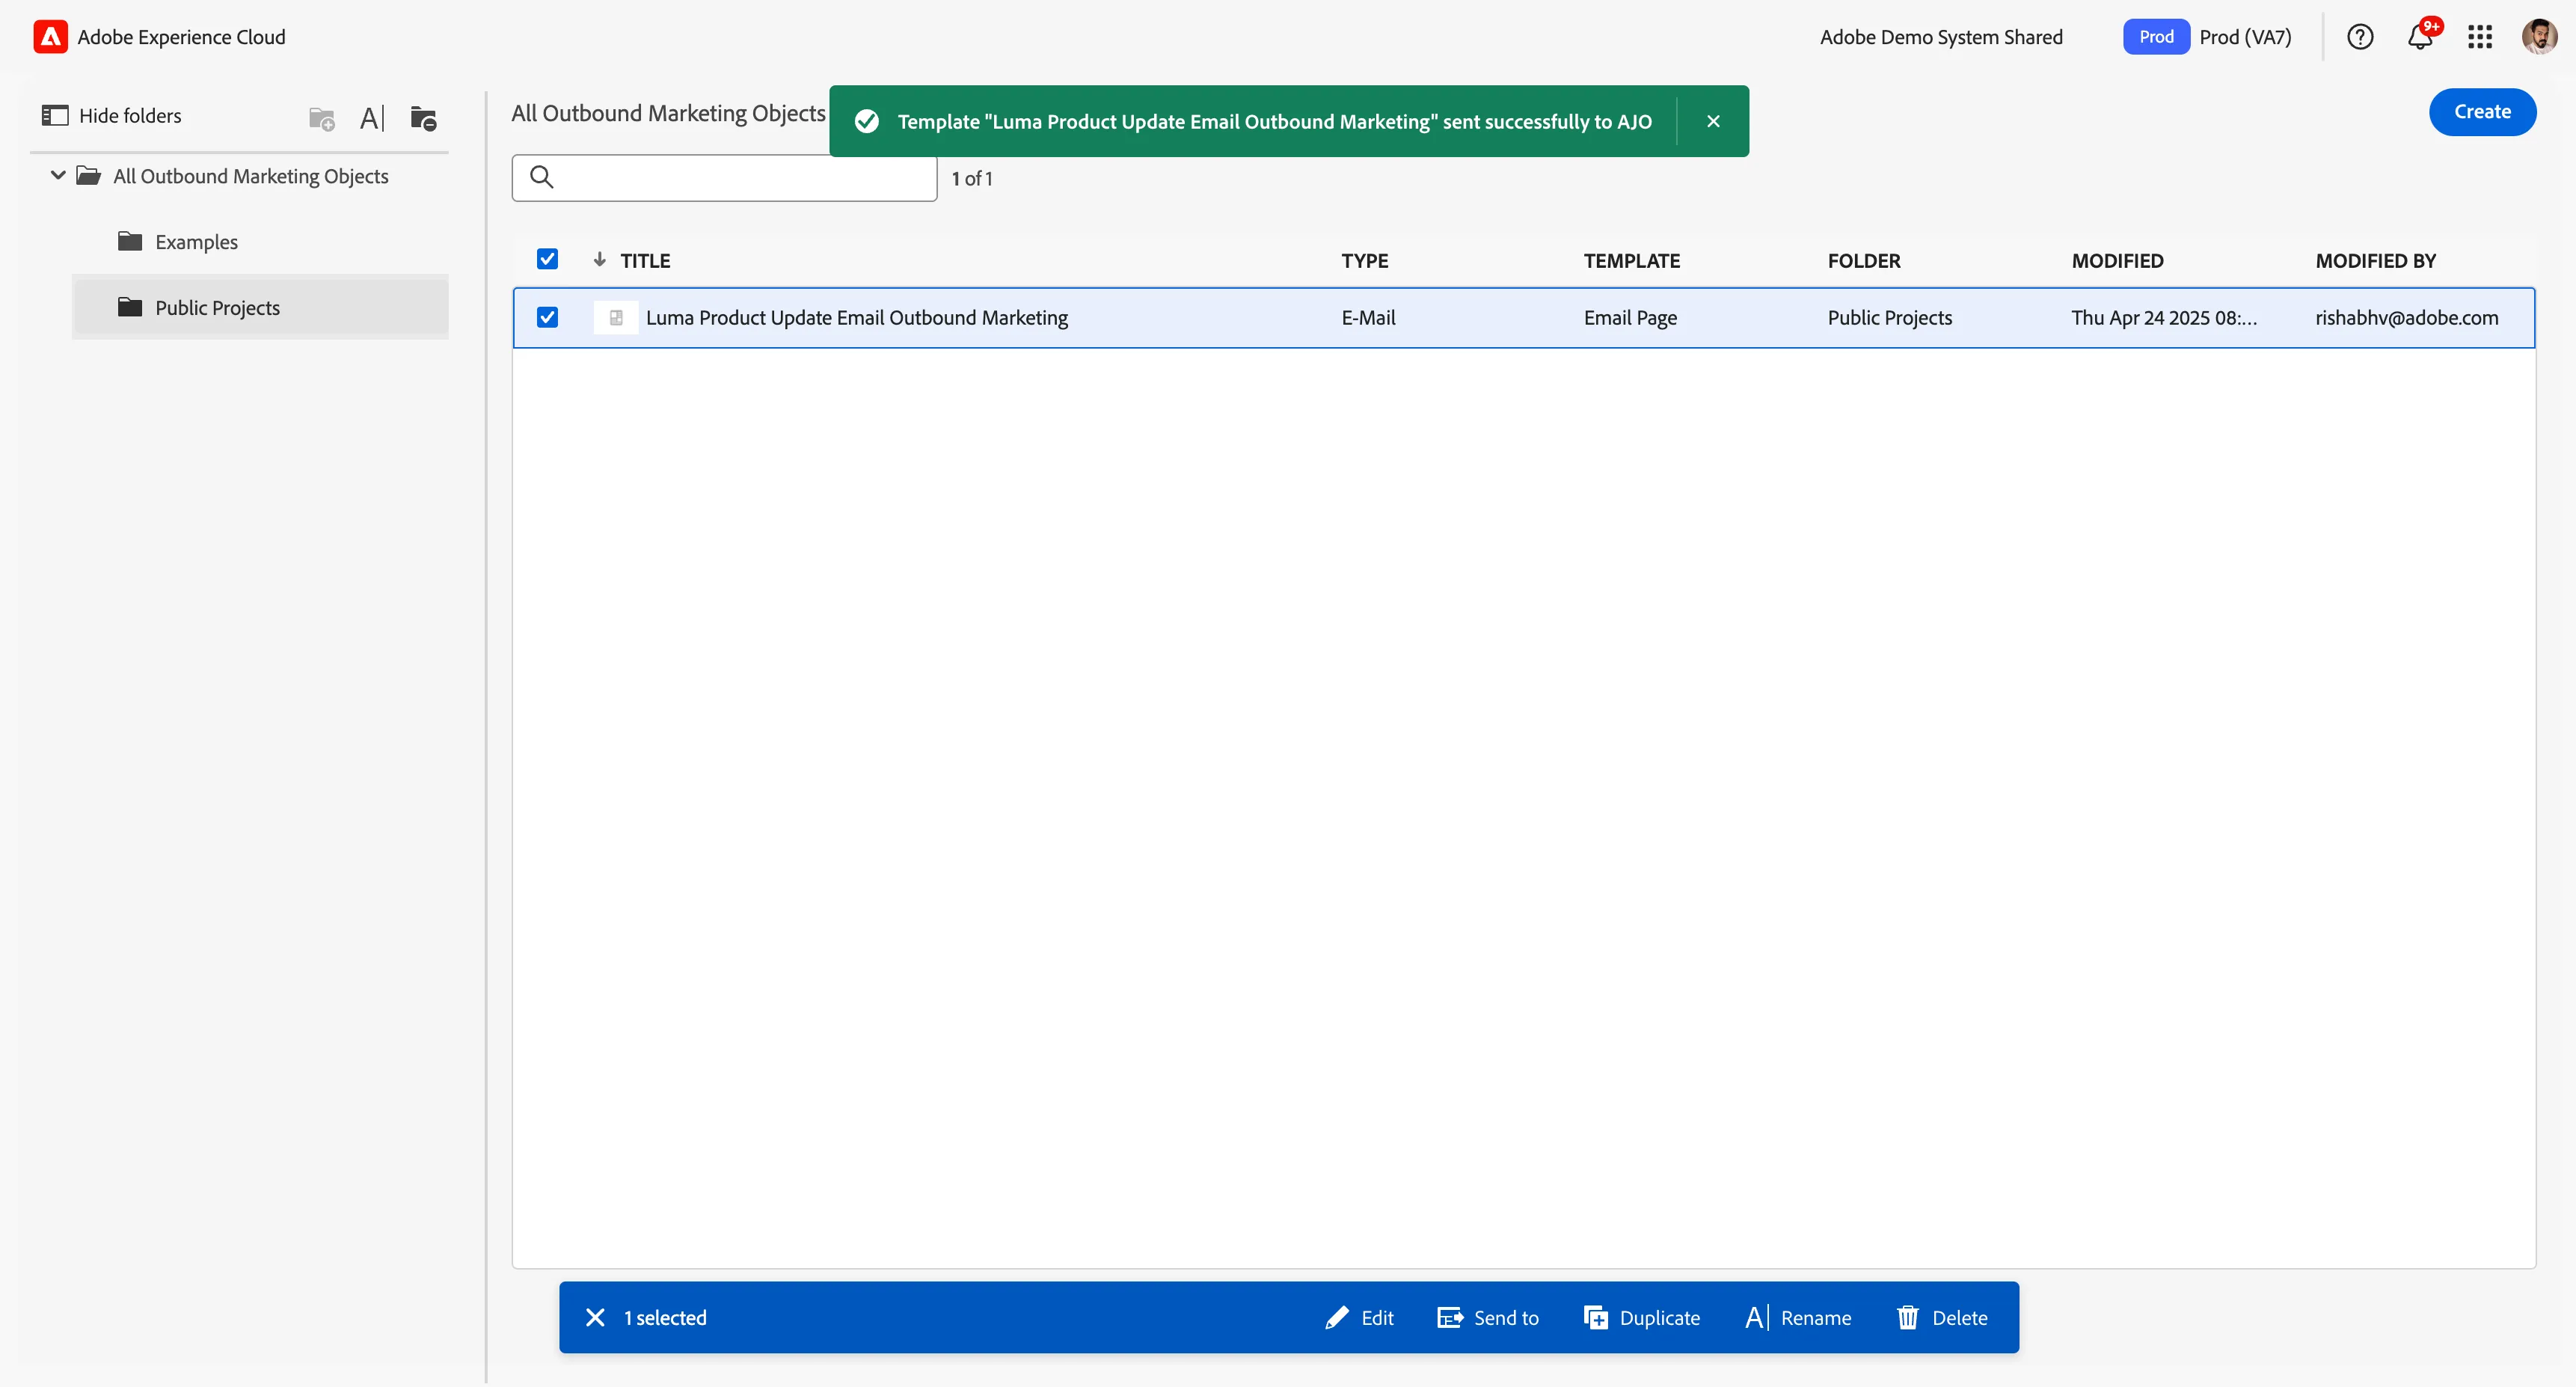The height and width of the screenshot is (1387, 2576).
Task: Dismiss the success notification banner
Action: tap(1713, 121)
